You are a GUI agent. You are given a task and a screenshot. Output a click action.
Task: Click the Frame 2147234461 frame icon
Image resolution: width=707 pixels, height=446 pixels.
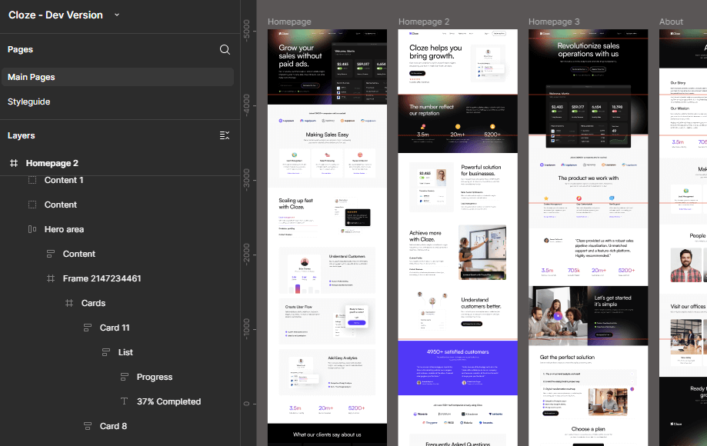(51, 278)
